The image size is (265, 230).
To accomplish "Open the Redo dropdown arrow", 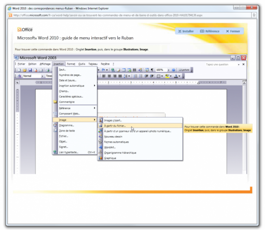I will [107, 70].
